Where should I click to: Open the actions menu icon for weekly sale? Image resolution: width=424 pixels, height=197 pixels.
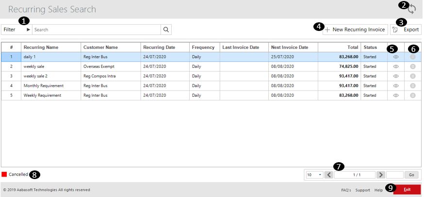pos(413,66)
